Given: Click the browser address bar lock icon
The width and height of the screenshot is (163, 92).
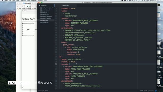Looking at the screenshot, I should point(28,6).
